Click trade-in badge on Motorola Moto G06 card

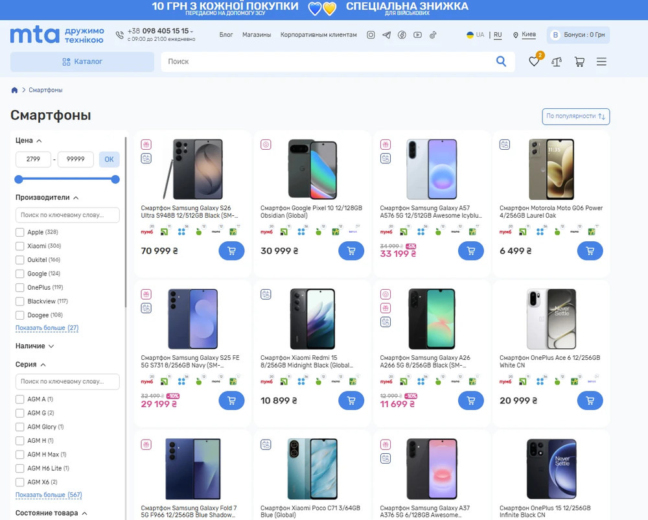pos(505,145)
